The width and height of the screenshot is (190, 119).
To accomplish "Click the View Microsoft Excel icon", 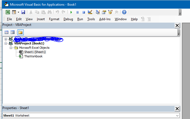I will point(8,12).
